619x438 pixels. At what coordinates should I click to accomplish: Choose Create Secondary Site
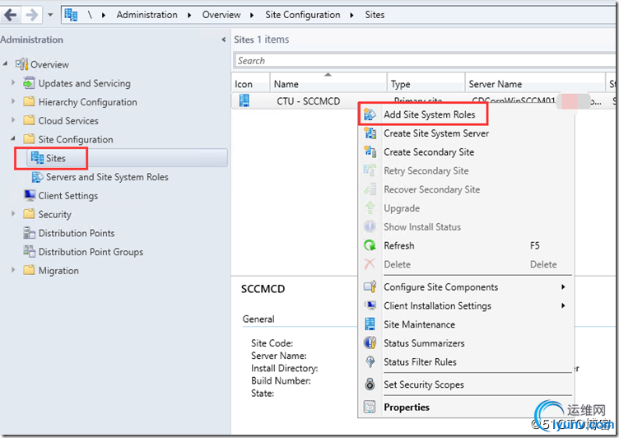(466, 152)
